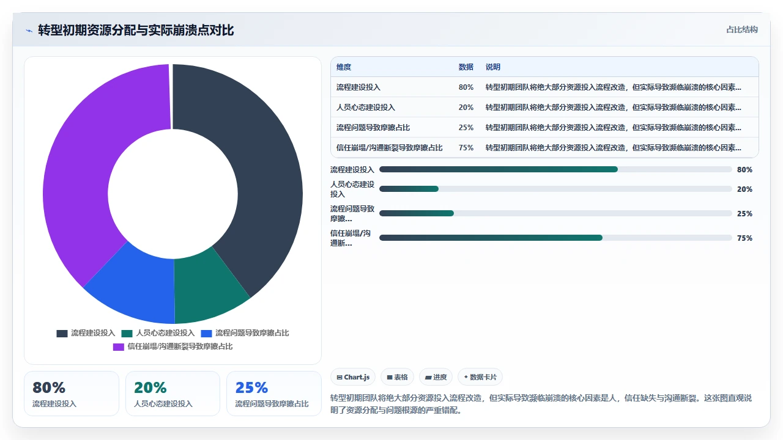Click the 25% cell in the table
Screen dimensions: 783x440
pos(466,128)
